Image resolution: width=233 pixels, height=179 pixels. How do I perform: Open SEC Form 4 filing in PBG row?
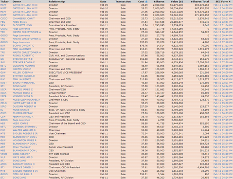(223, 22)
